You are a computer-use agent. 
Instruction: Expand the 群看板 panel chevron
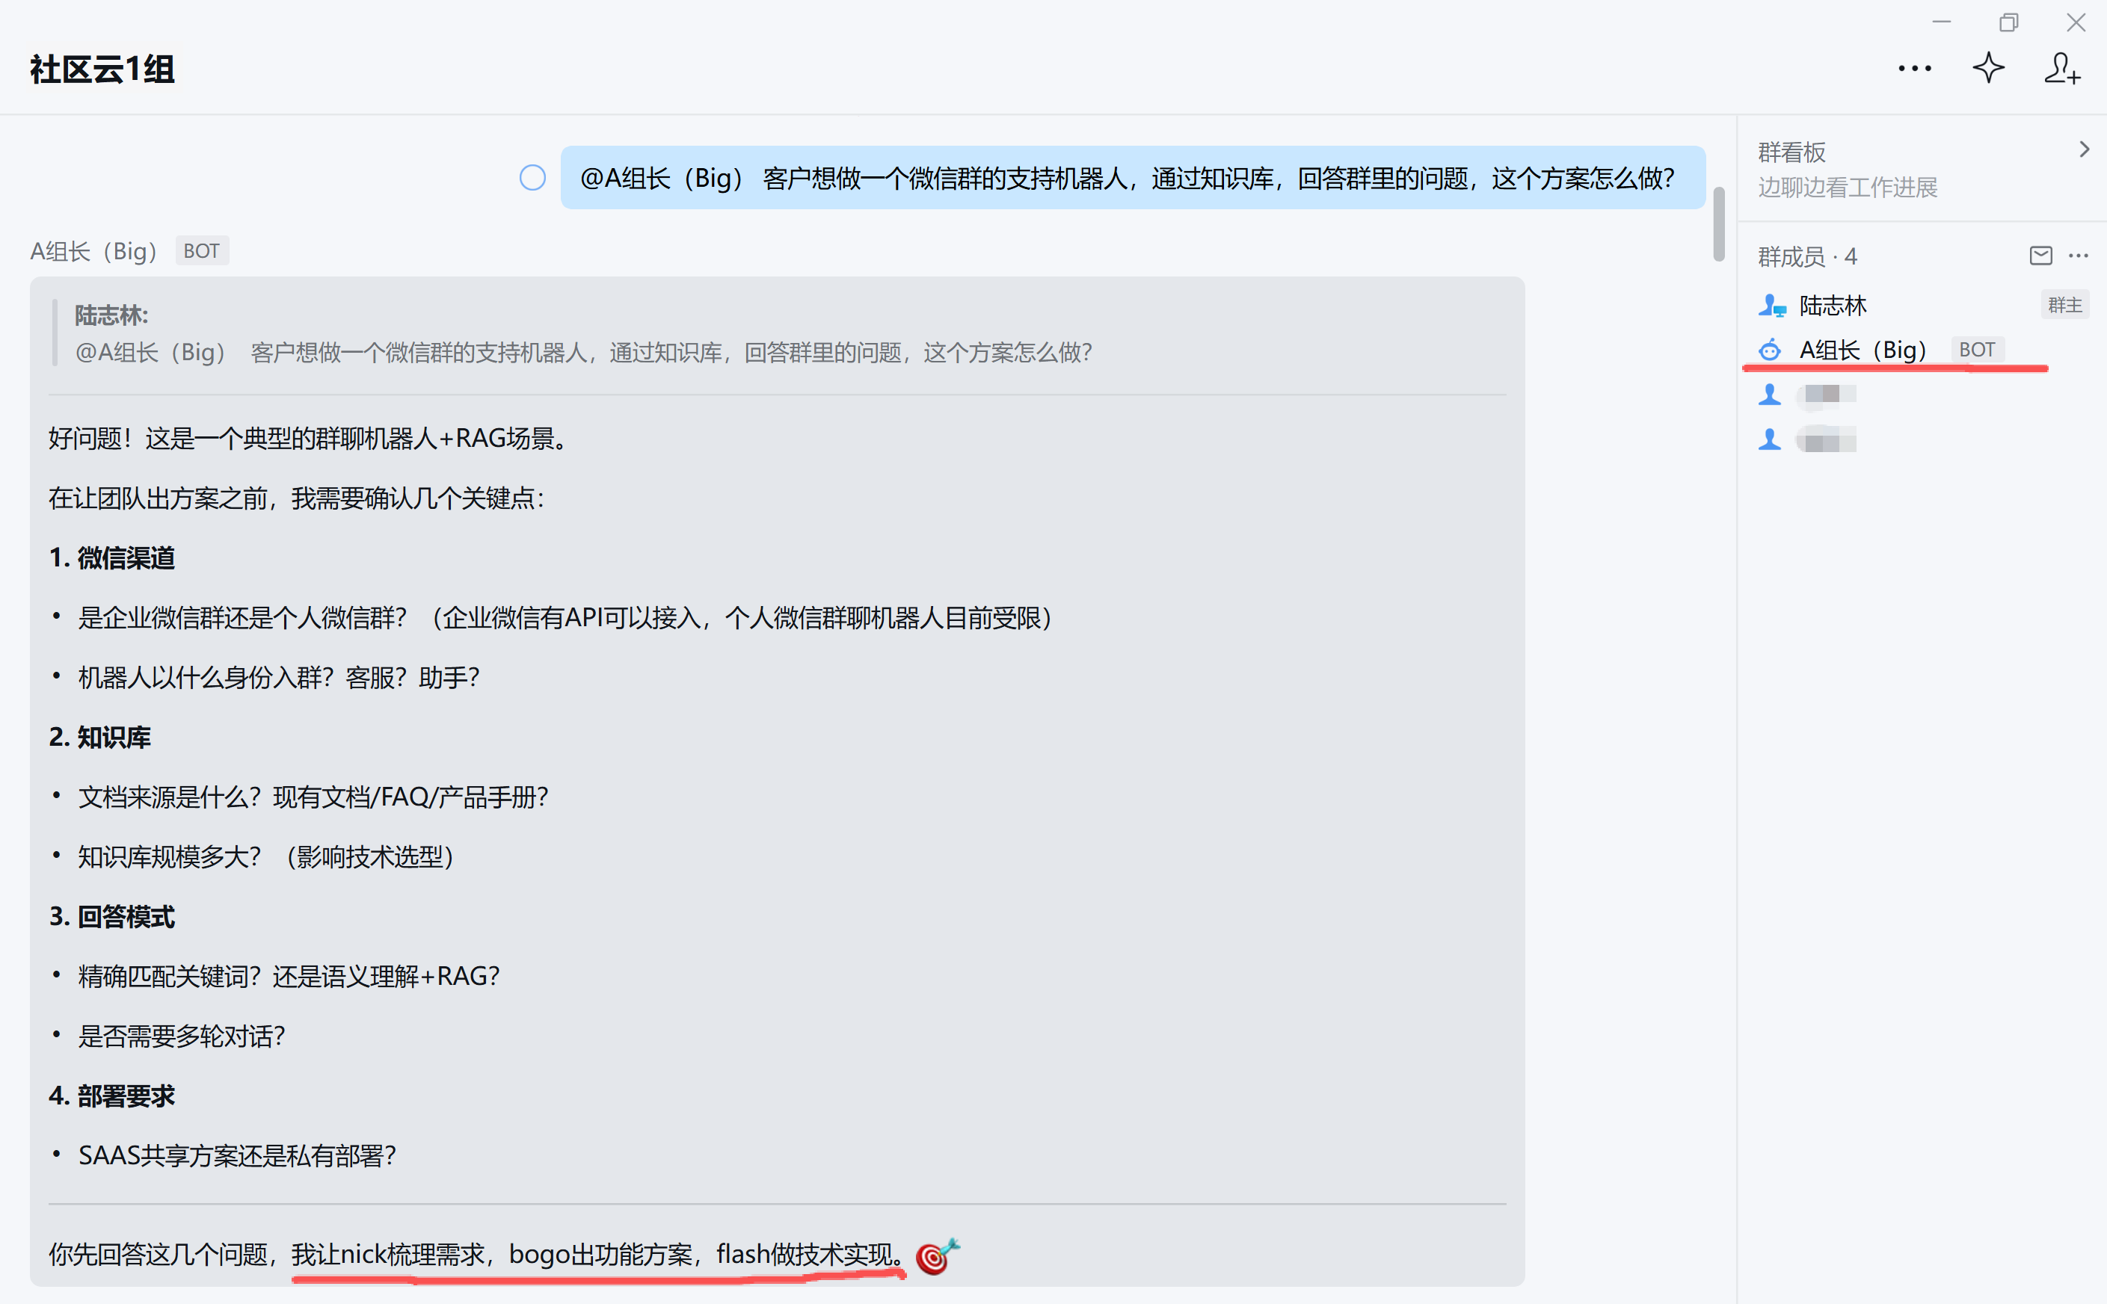tap(2084, 150)
